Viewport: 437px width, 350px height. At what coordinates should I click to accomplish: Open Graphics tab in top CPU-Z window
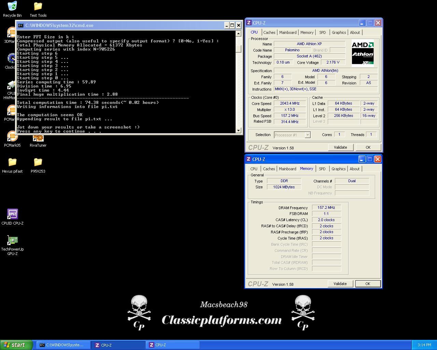coord(339,32)
